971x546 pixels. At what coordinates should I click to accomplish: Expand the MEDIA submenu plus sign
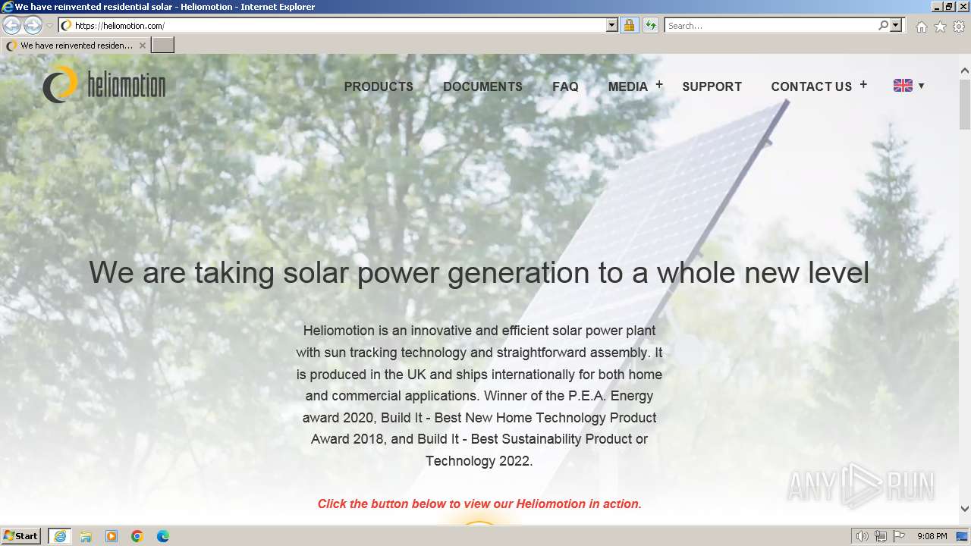tap(659, 85)
